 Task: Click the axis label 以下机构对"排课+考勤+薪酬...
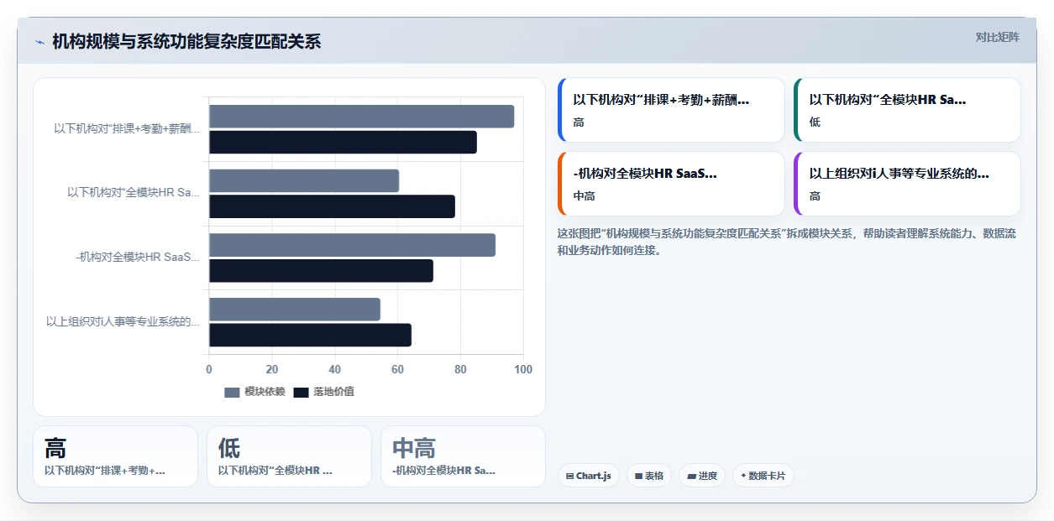(128, 129)
